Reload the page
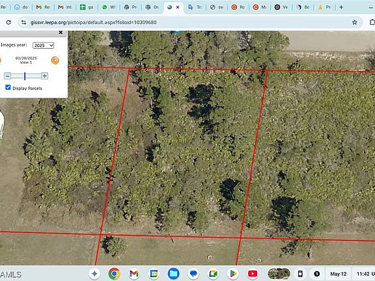 point(8,22)
